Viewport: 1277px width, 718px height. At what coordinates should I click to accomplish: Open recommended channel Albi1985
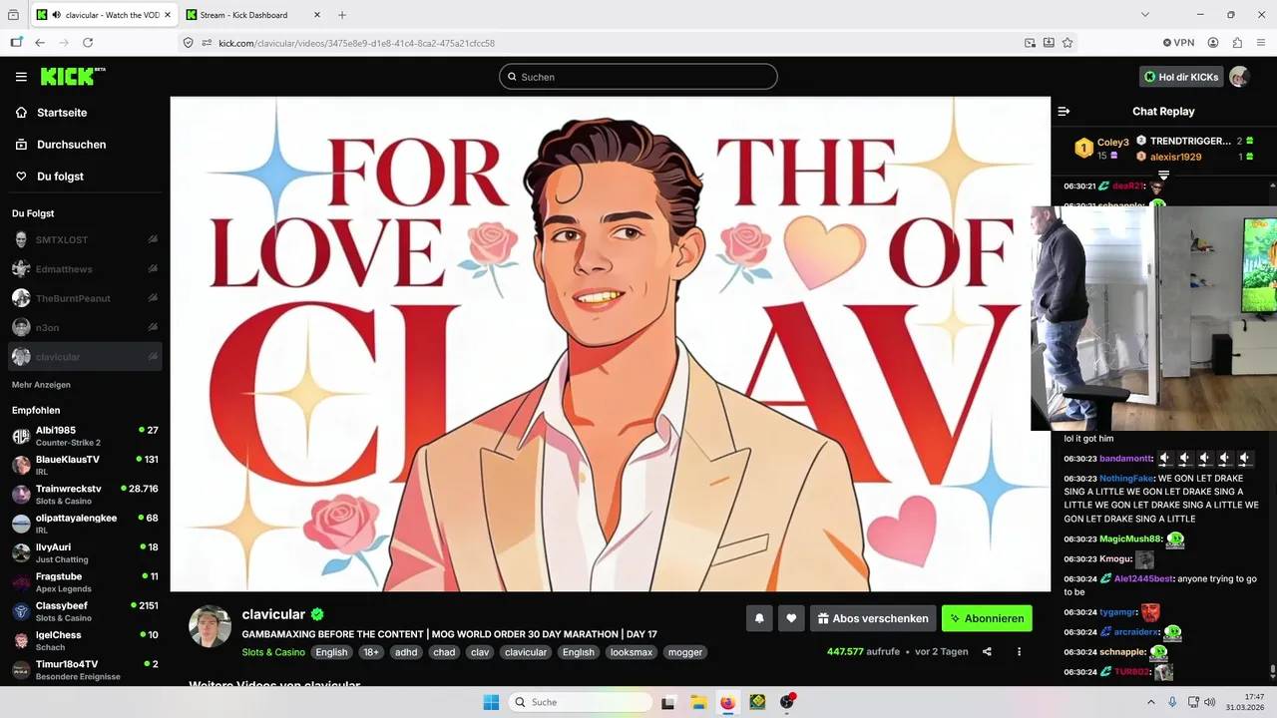[x=85, y=436]
